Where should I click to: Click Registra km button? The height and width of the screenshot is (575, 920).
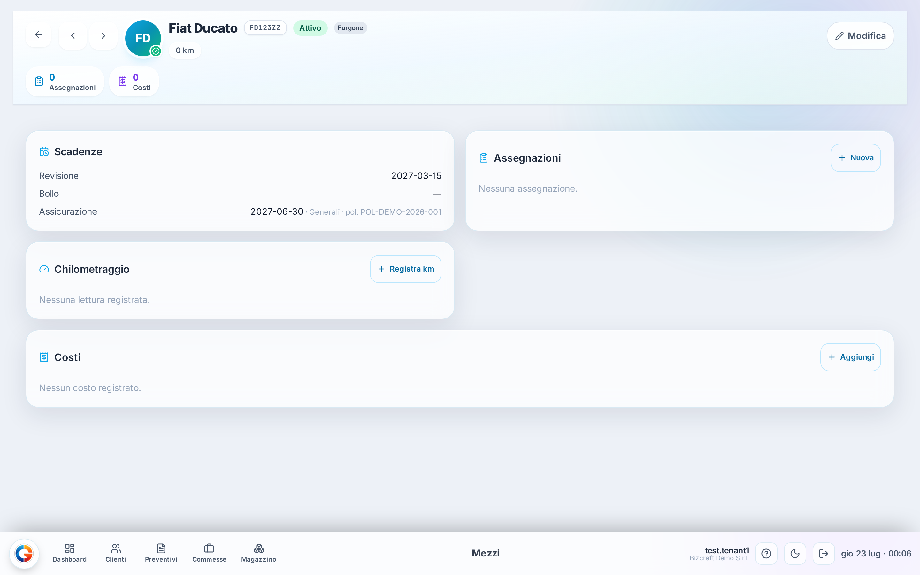406,269
